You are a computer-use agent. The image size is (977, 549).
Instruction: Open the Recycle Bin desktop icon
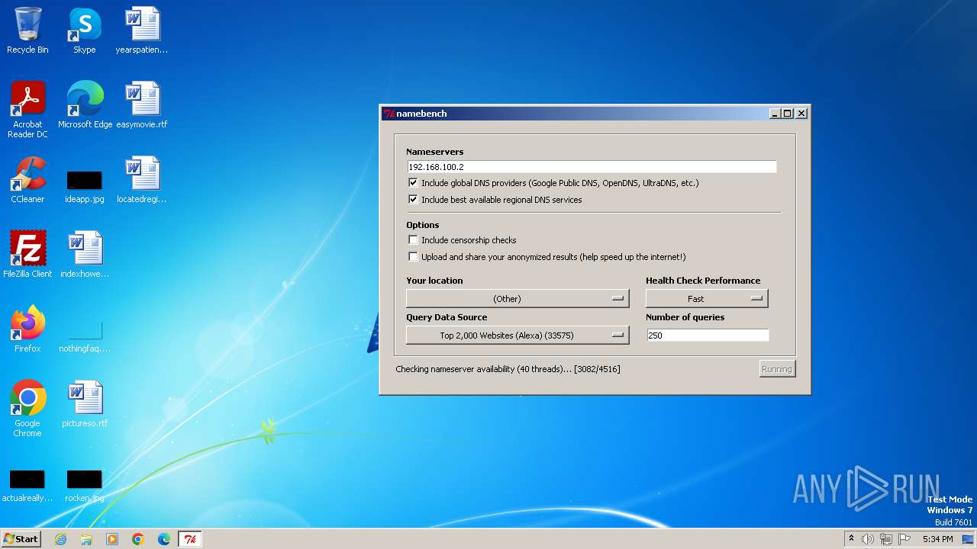pyautogui.click(x=27, y=30)
